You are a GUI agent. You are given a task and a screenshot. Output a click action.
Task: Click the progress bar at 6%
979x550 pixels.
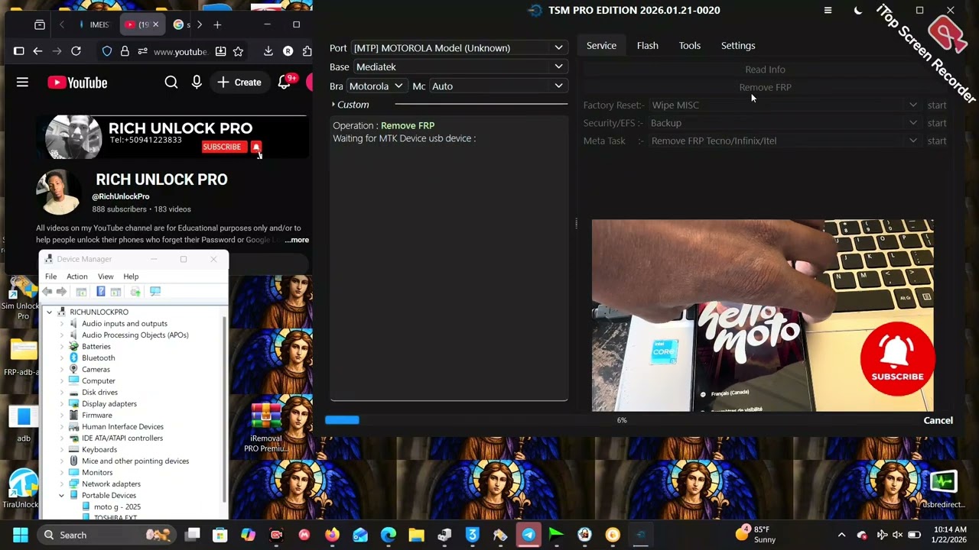tap(622, 420)
